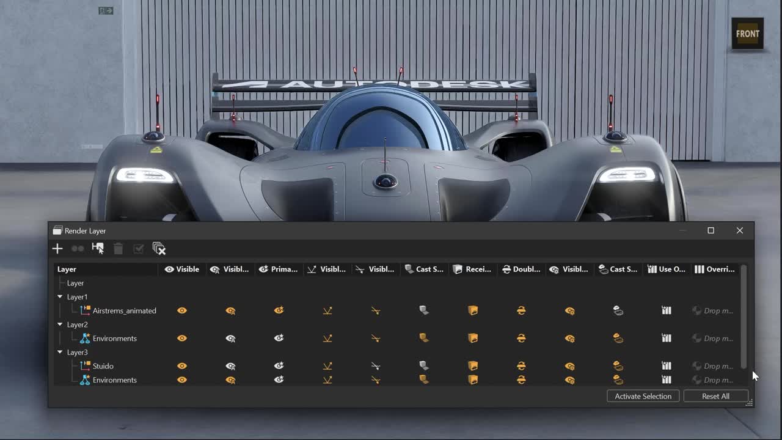
Task: Select the Stuido node in Layer3
Action: click(103, 366)
